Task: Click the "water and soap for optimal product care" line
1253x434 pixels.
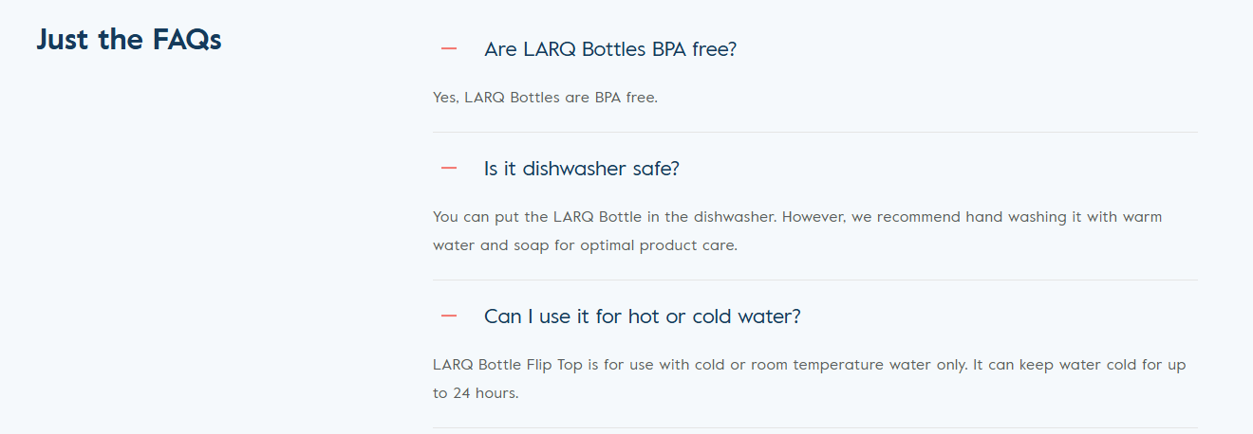Action: point(585,245)
